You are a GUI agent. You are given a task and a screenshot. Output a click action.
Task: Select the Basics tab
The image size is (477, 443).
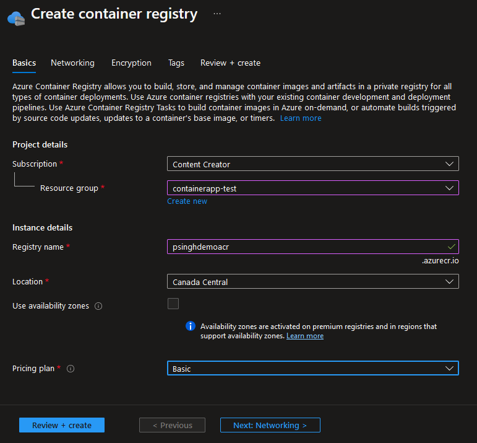point(24,63)
